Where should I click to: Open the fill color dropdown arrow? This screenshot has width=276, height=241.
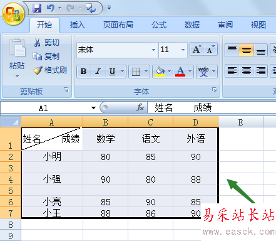(x=170, y=72)
